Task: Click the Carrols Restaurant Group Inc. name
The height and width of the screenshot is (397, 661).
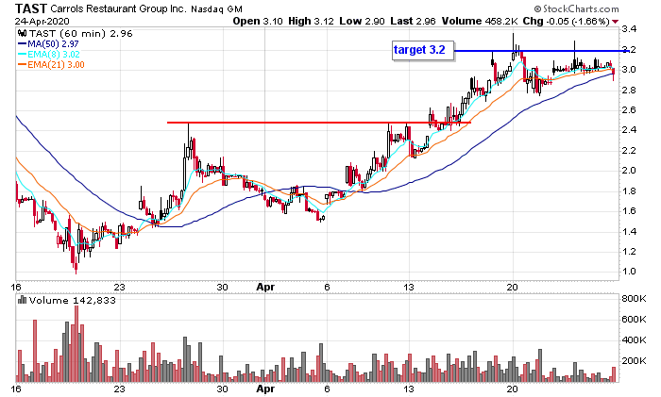Action: coord(118,8)
